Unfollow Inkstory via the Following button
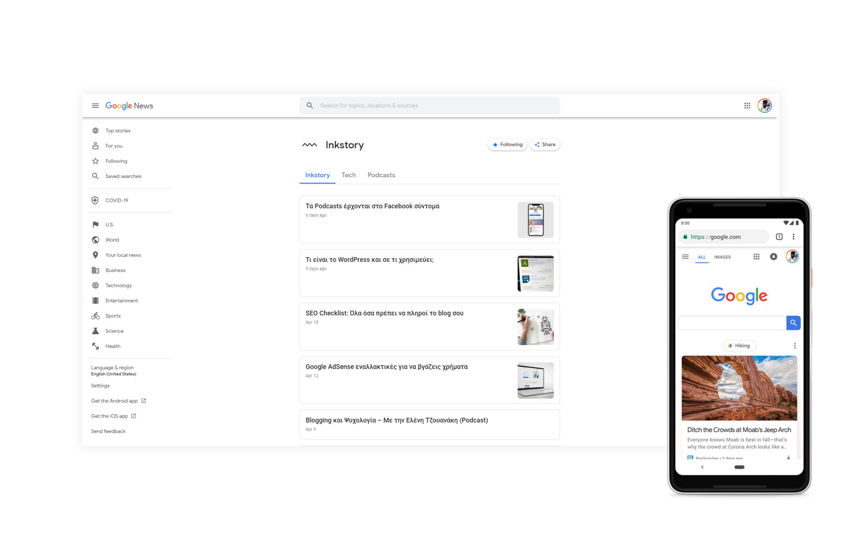 (x=507, y=144)
